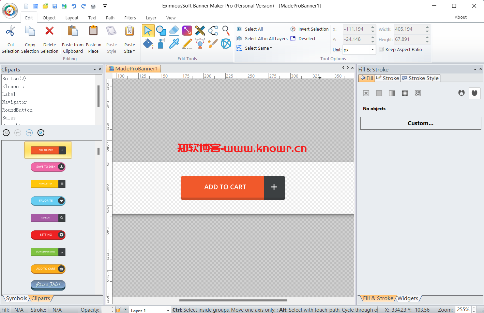The image size is (484, 313).
Task: Choose the Flat color fill option
Action: 379,93
